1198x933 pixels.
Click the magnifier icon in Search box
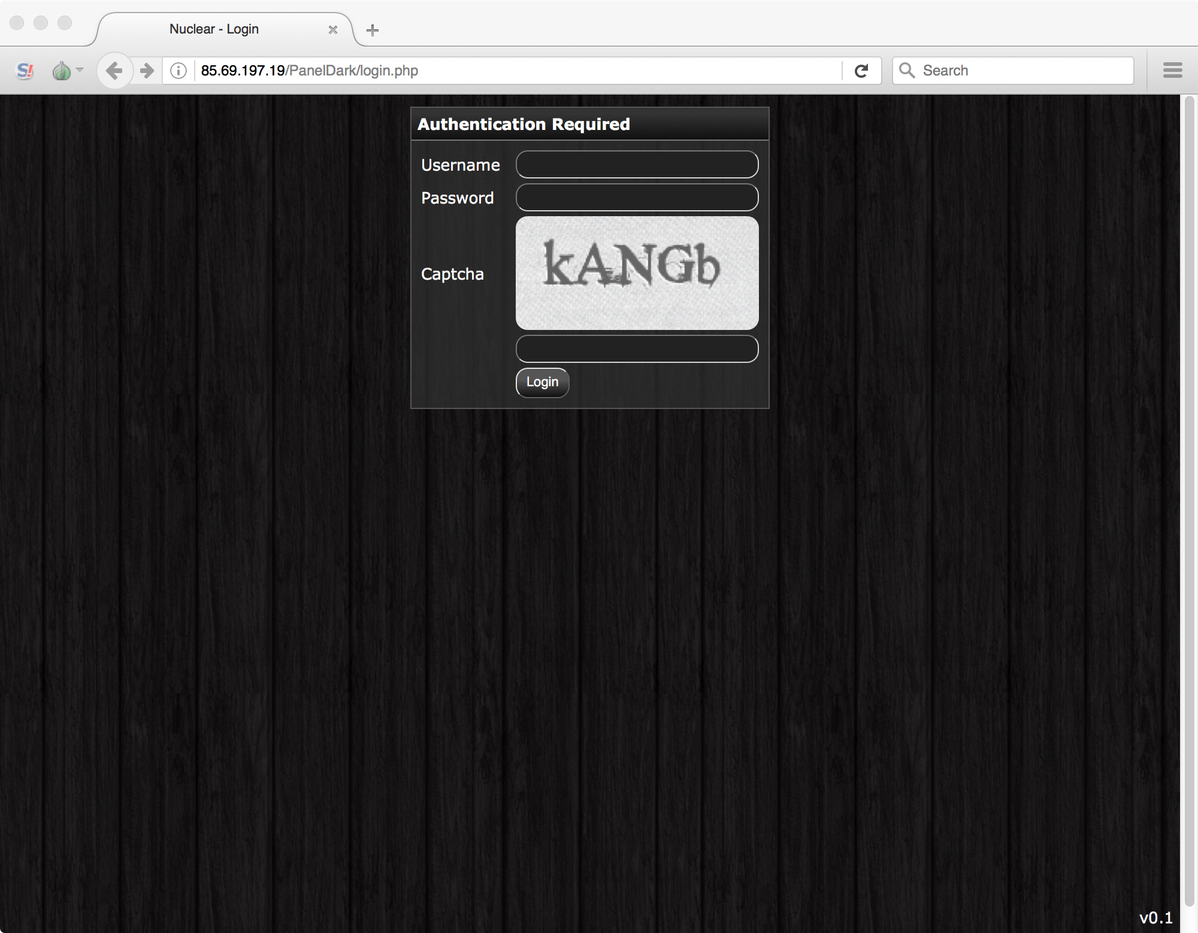coord(907,71)
